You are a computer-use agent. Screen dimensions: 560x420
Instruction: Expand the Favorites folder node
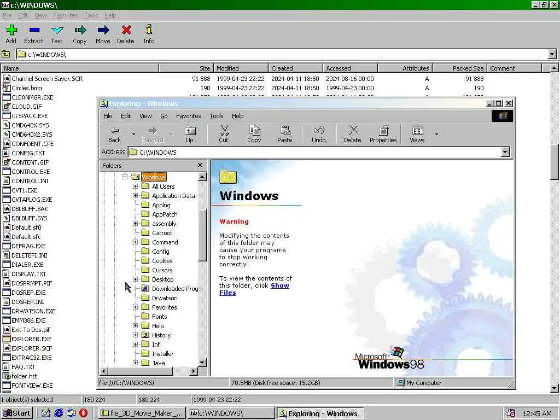point(136,307)
